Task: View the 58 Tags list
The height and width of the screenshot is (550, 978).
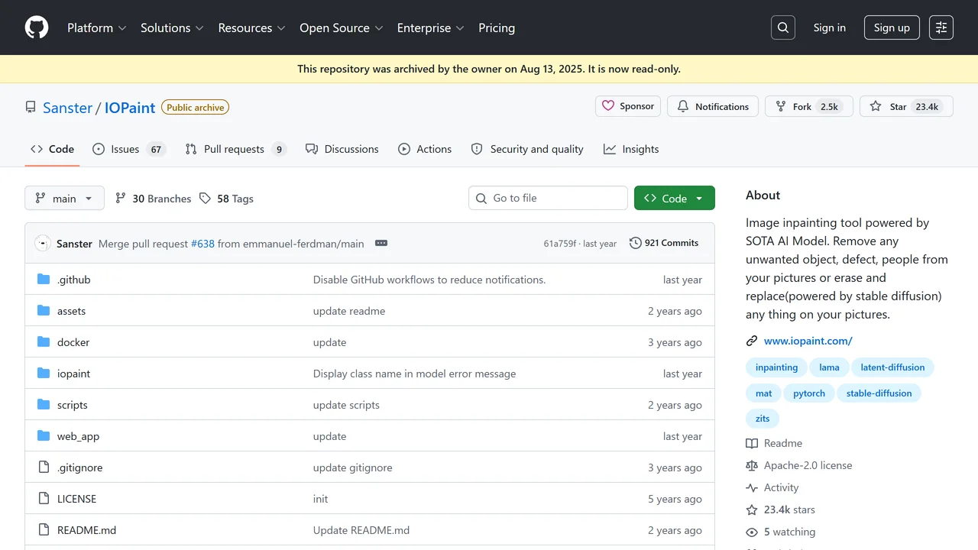Action: click(x=226, y=198)
